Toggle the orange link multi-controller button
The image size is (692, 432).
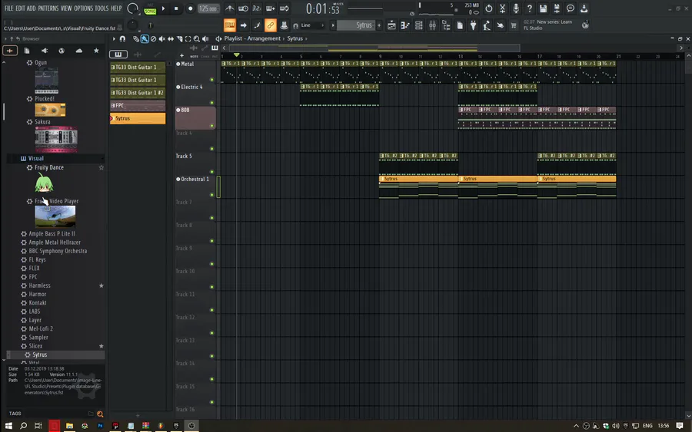coord(271,25)
